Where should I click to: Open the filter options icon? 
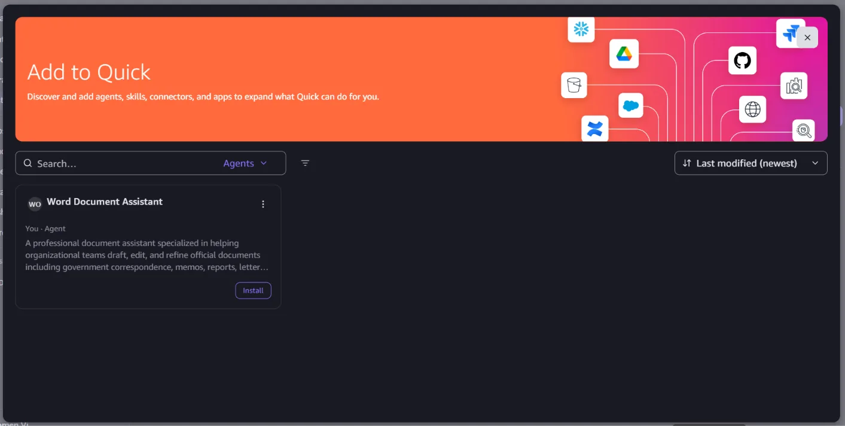click(x=305, y=163)
